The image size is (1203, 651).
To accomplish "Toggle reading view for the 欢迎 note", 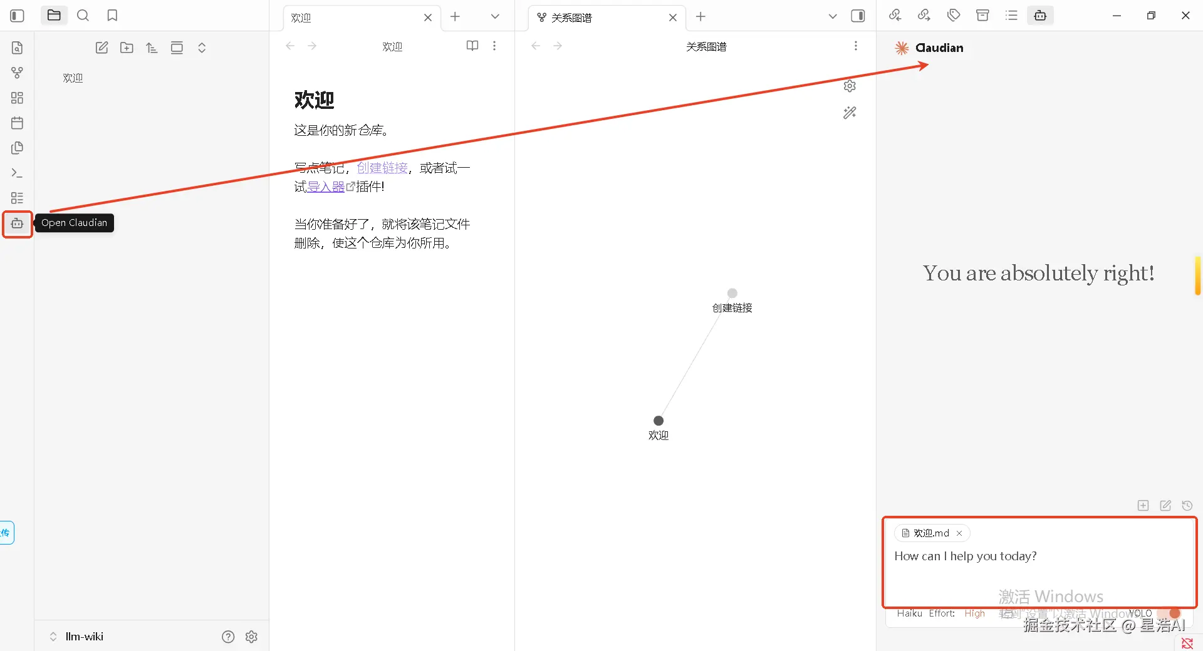I will 472,46.
